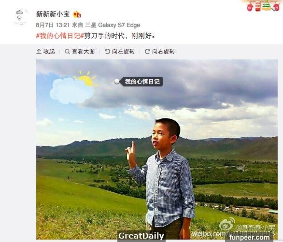Open the 8月7日 13:21 timestamp link
Viewport: 283px width, 242px height.
(53, 25)
